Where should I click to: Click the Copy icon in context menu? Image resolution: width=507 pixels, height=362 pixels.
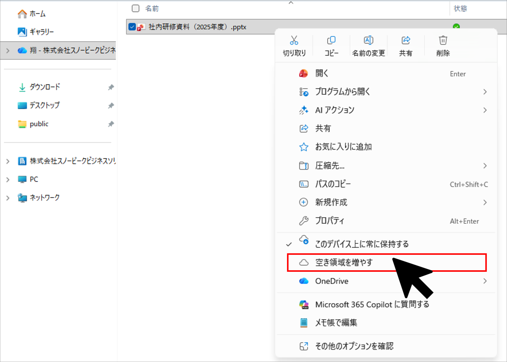[331, 40]
